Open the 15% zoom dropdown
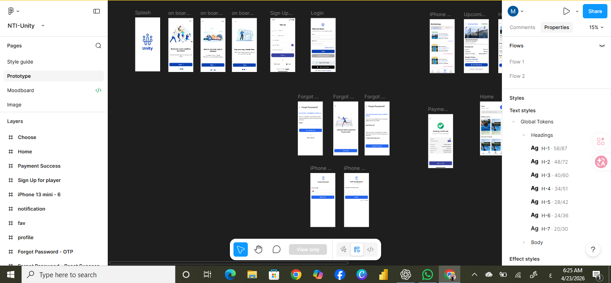Viewport: 611px width, 283px height. pos(596,27)
